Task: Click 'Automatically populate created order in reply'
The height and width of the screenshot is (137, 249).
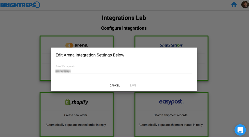Action: pos(76,125)
